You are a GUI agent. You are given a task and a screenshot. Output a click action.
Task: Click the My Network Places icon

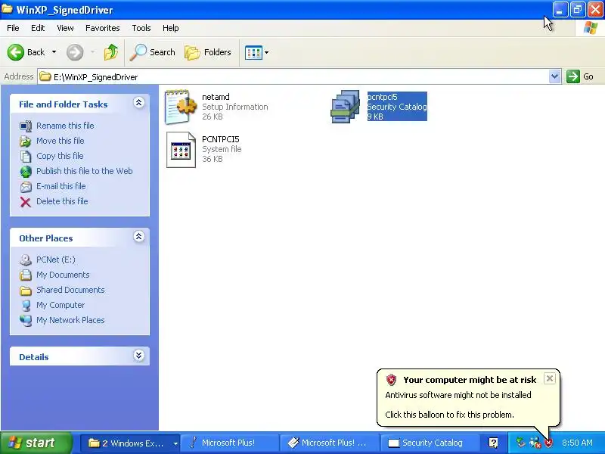(26, 320)
